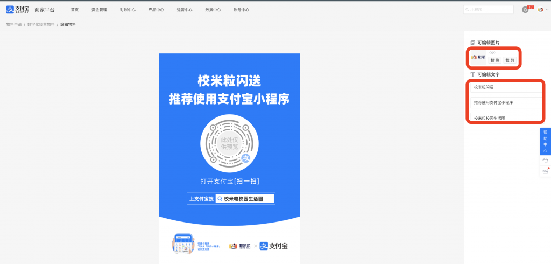The width and height of the screenshot is (551, 264).
Task: Click the 打开支付宝[扫一扫] poster text
Action: 230,181
